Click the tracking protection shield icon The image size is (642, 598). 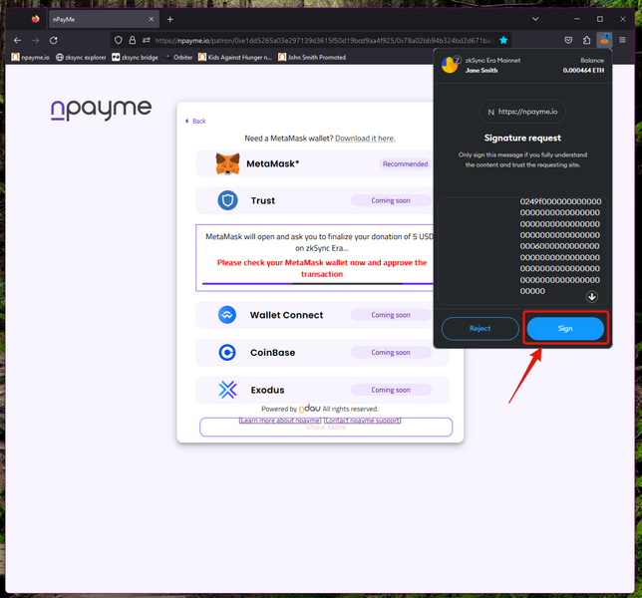(119, 40)
